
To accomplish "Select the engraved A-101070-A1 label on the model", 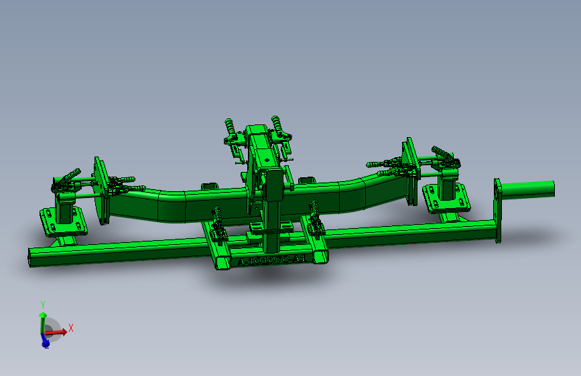I will point(272,260).
